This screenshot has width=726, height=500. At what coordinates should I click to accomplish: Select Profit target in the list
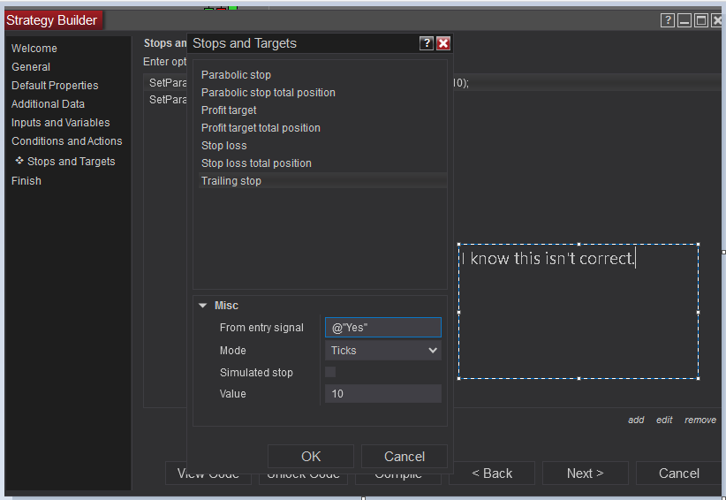click(229, 110)
